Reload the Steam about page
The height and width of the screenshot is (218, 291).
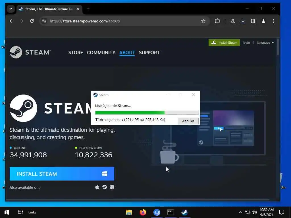(32, 21)
